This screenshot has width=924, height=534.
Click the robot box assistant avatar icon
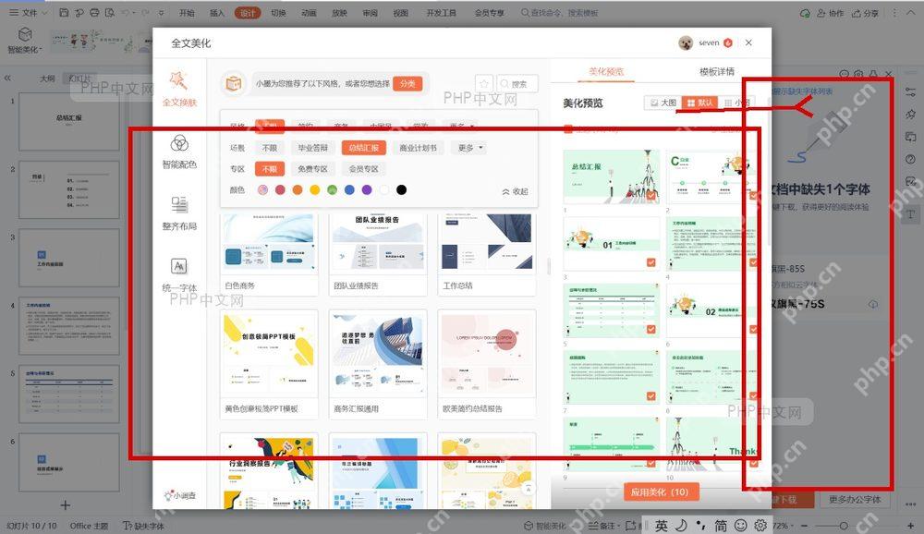point(234,84)
